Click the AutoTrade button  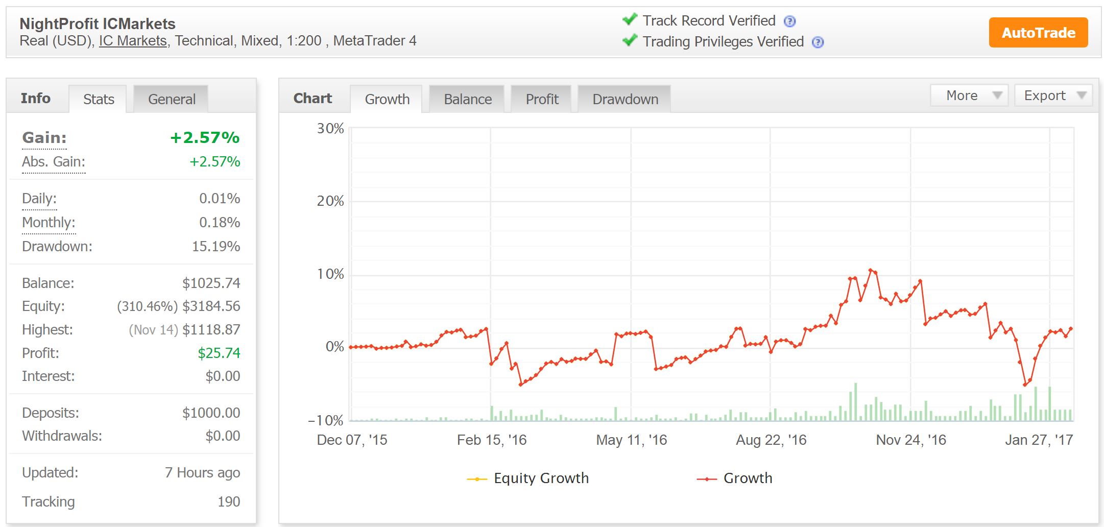click(x=1038, y=33)
